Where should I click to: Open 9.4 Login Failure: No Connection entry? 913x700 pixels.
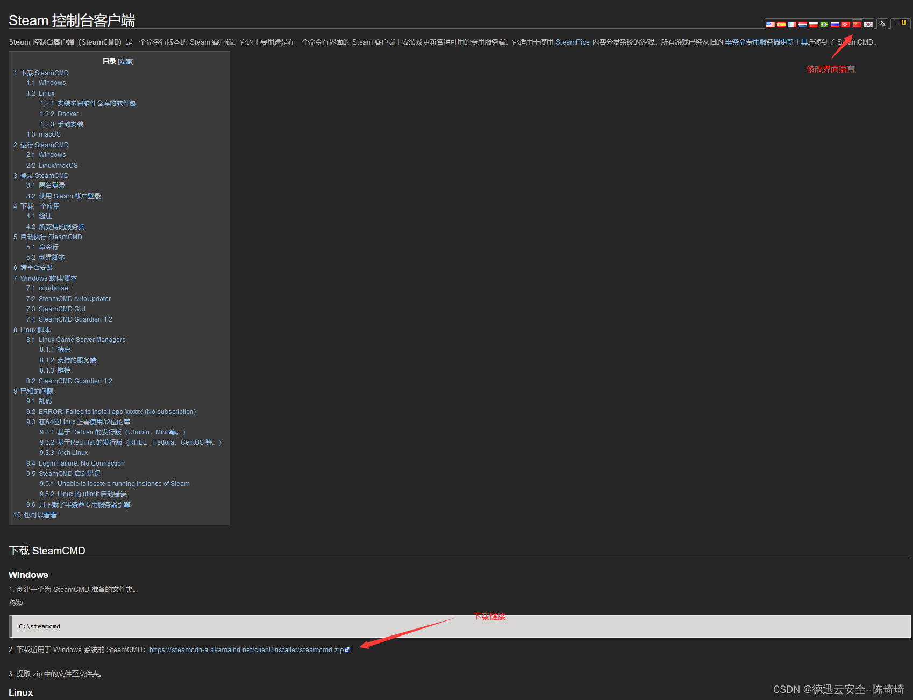coord(76,463)
